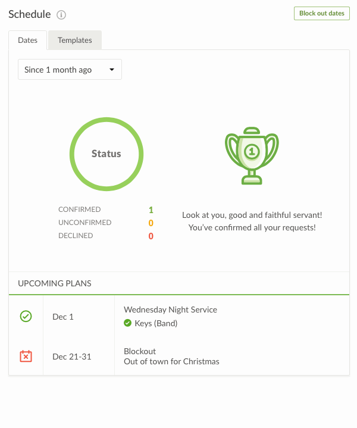357x428 pixels.
Task: Click the Upcoming Plans heading
Action: pyautogui.click(x=55, y=283)
